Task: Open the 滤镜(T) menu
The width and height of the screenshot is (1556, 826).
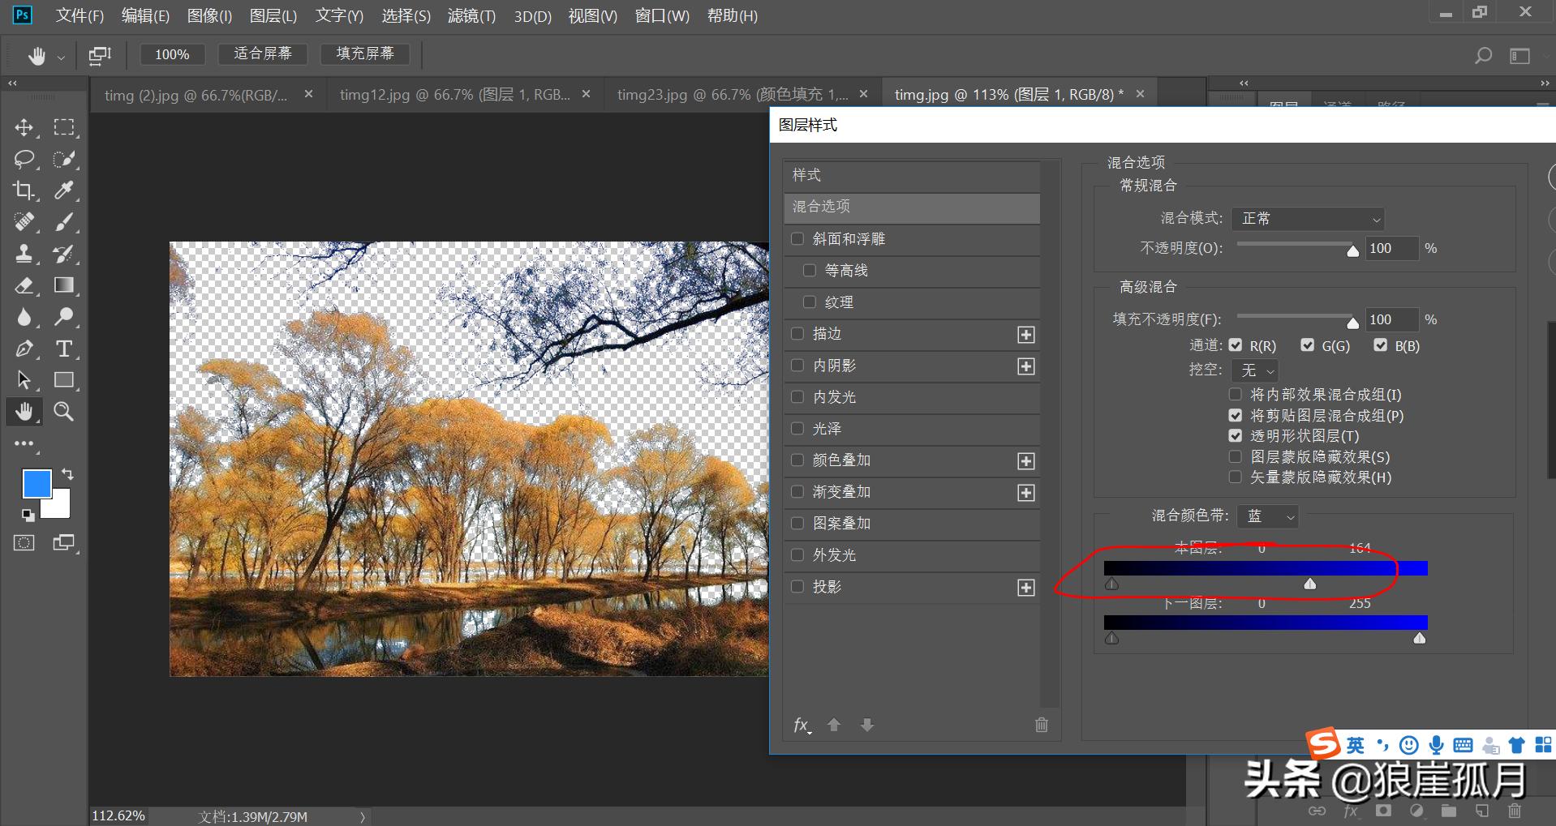Action: [x=471, y=15]
